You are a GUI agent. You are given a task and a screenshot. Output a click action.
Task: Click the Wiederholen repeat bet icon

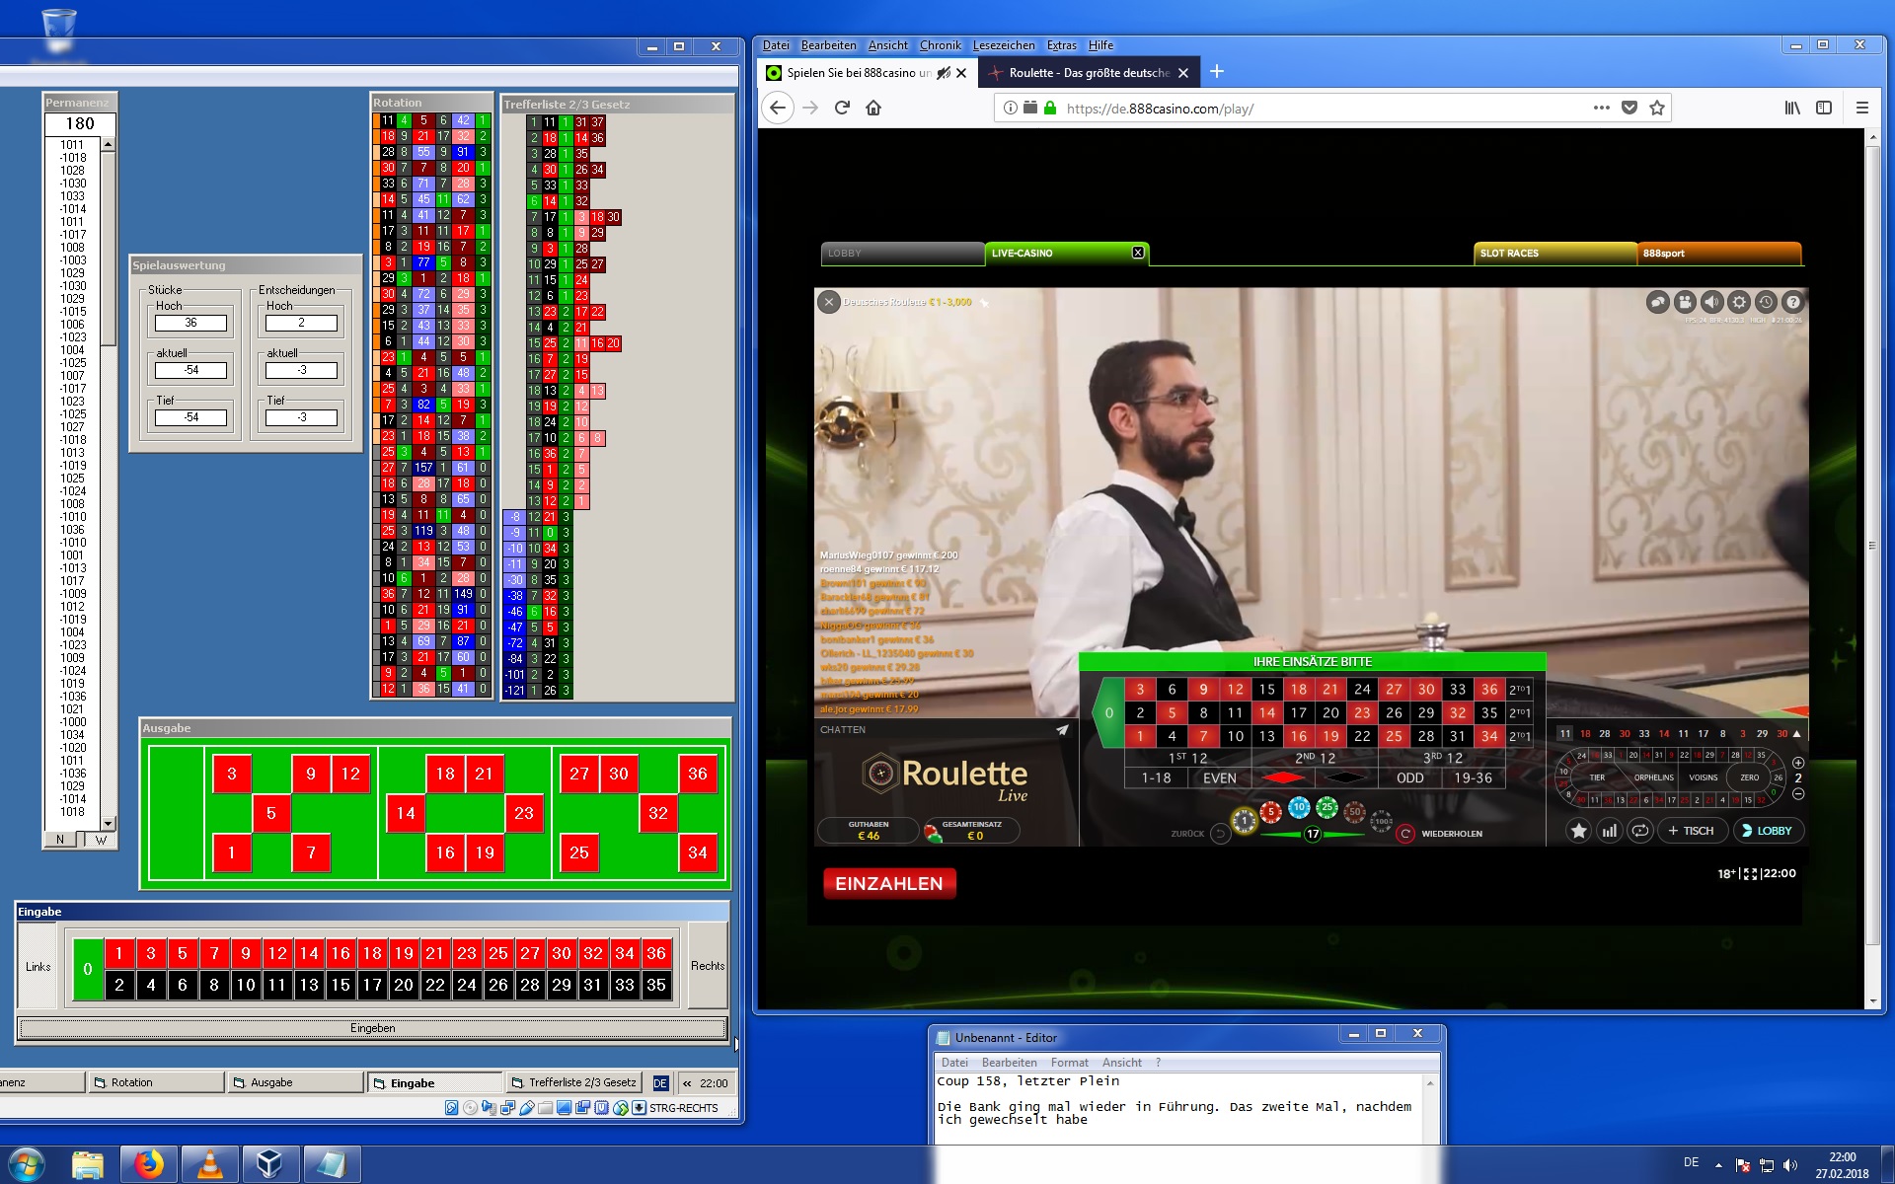pyautogui.click(x=1405, y=834)
